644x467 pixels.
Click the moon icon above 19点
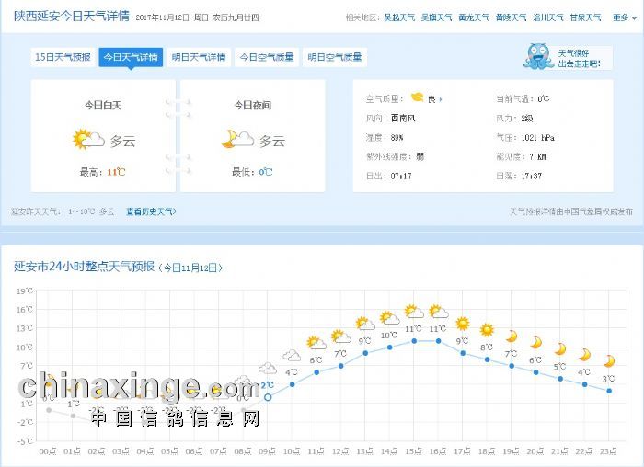512,336
